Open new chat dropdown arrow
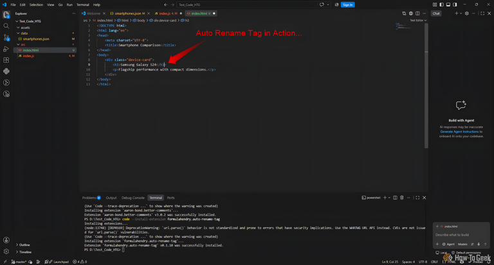 point(461,13)
